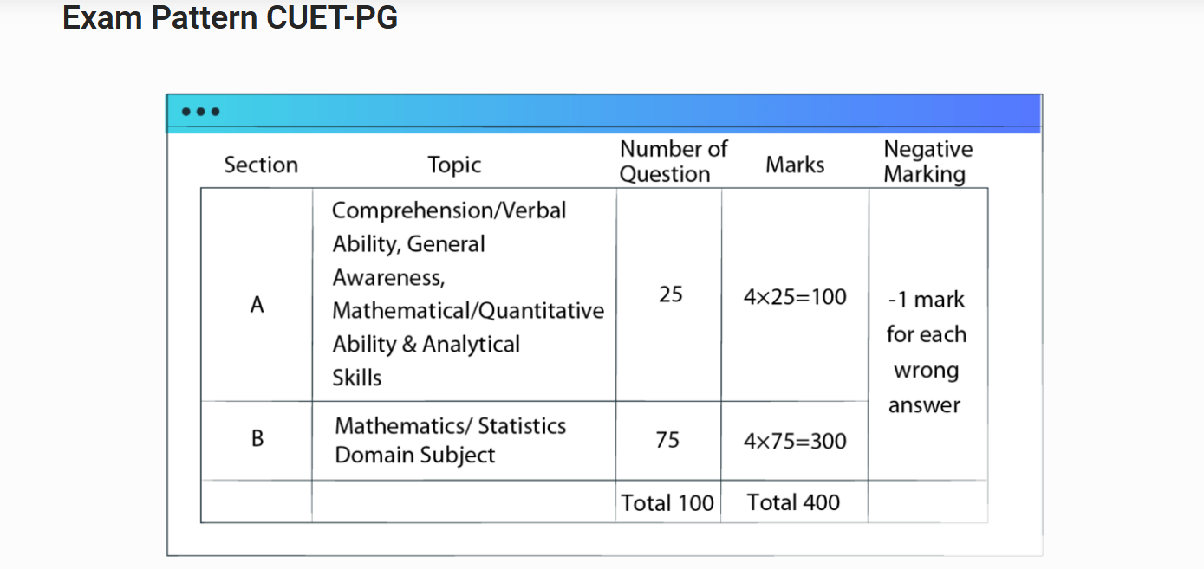Click the Exam Pattern CUET-PG heading

[230, 17]
